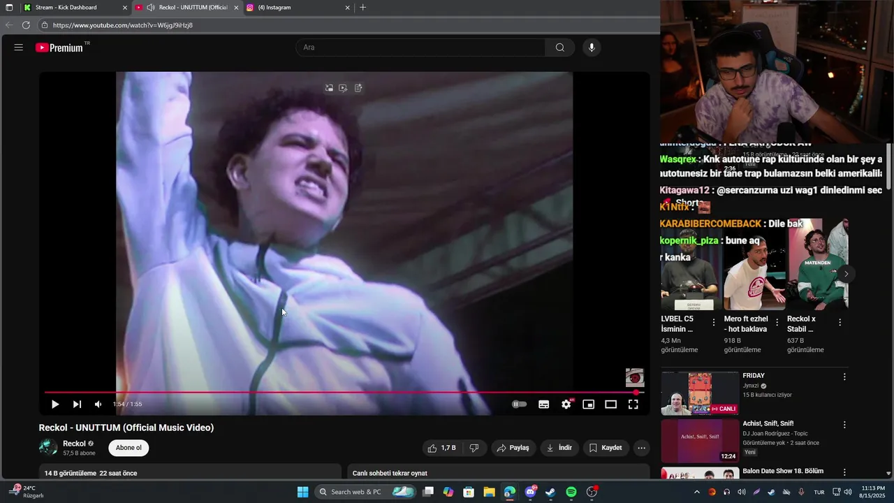Play the video with play button
Image resolution: width=894 pixels, height=503 pixels.
[x=55, y=404]
